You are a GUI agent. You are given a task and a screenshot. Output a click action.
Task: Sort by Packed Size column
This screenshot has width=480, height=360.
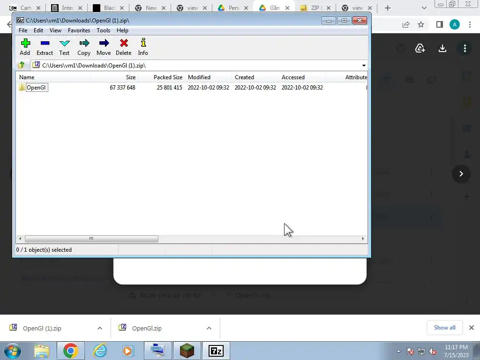pos(161,77)
